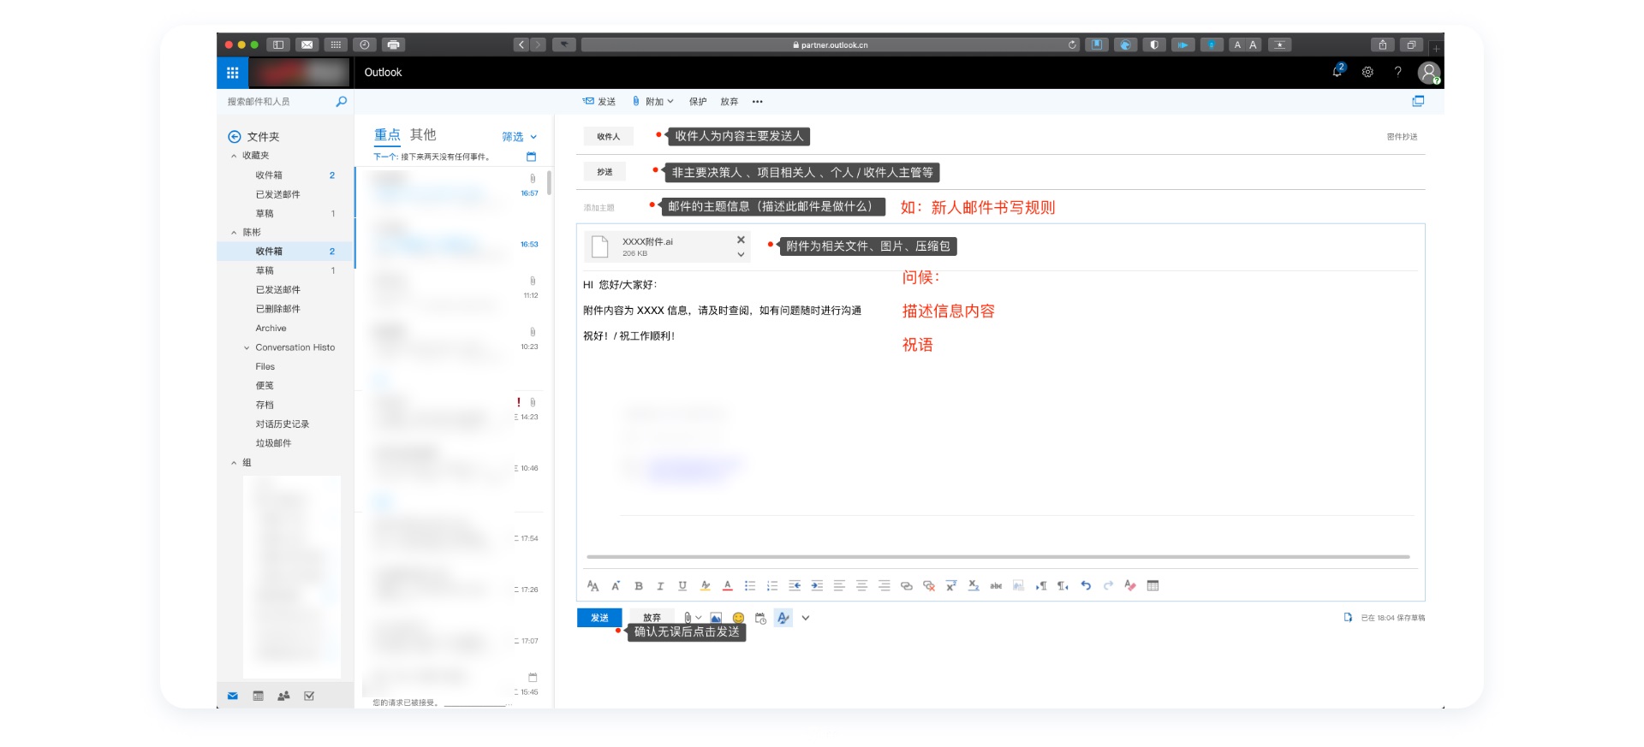Screen dimensions: 1644x747
Task: Collapse the 组 section
Action: tap(234, 463)
